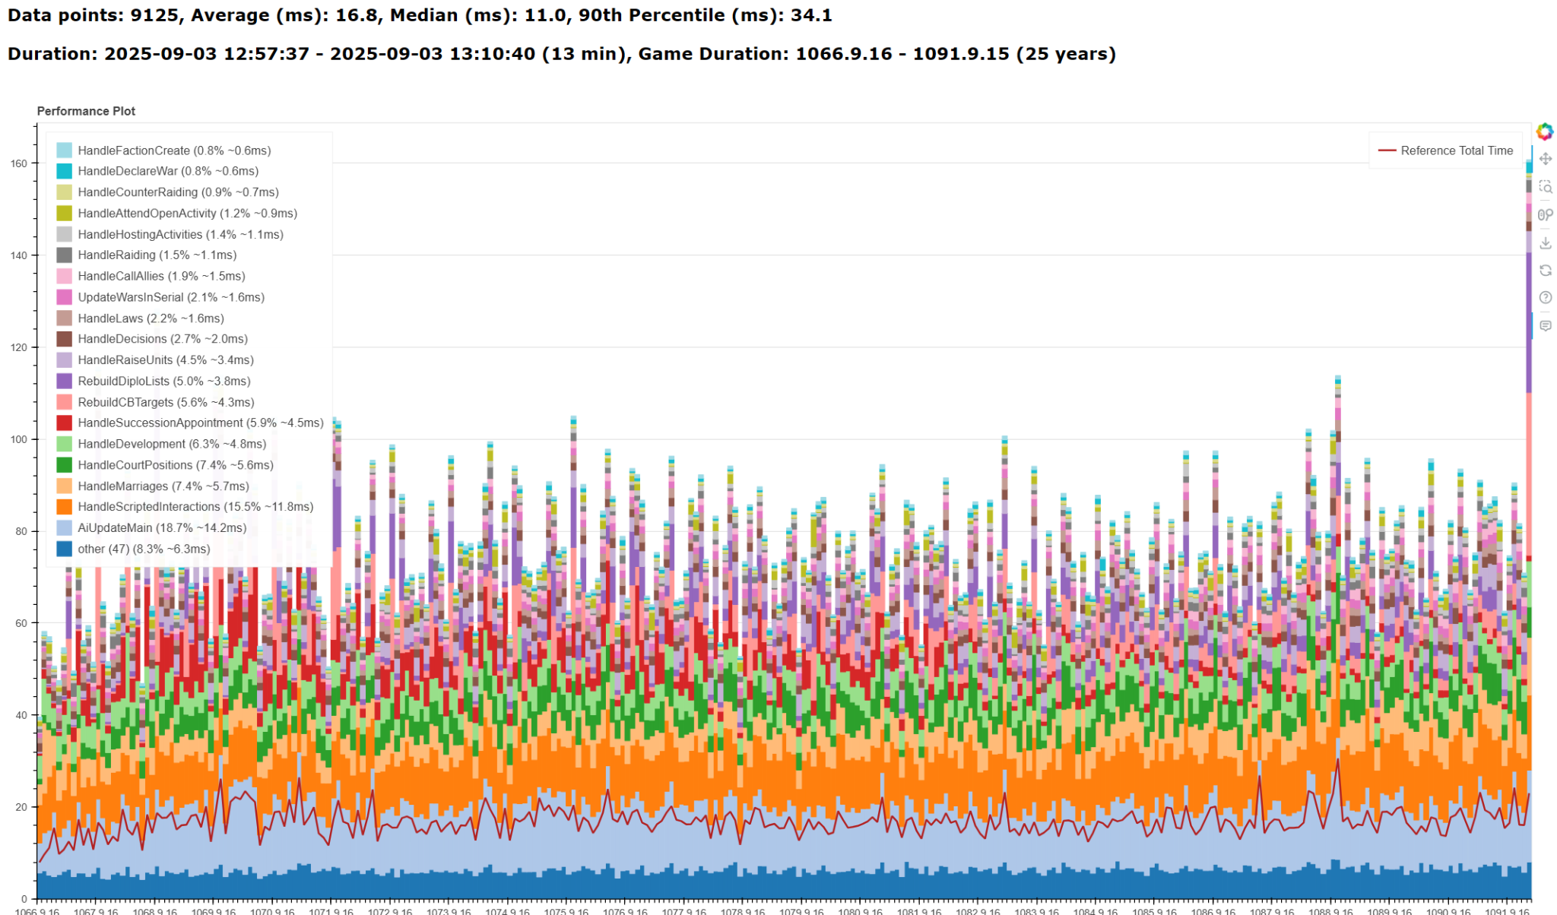This screenshot has width=1557, height=915.
Task: Enable the Wheel Zoom tool
Action: (x=1545, y=215)
